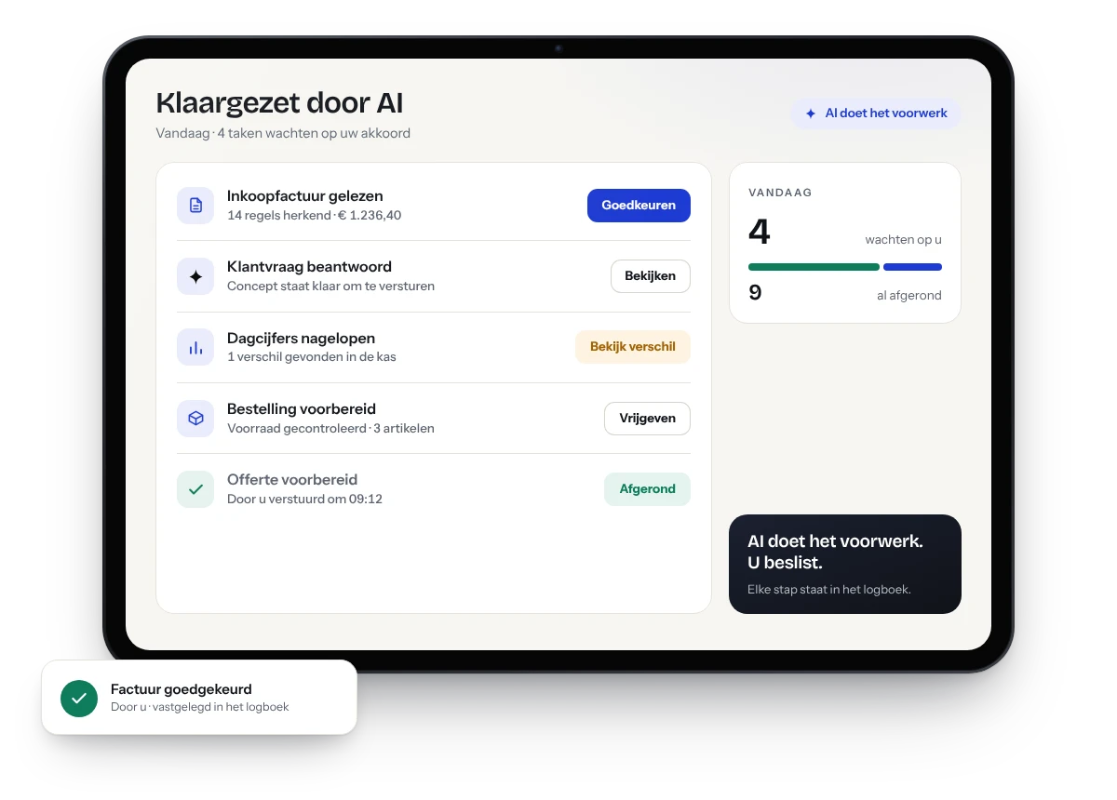Viewport: 1117px width, 800px height.
Task: Release the order with Vrijgeven
Action: [648, 419]
